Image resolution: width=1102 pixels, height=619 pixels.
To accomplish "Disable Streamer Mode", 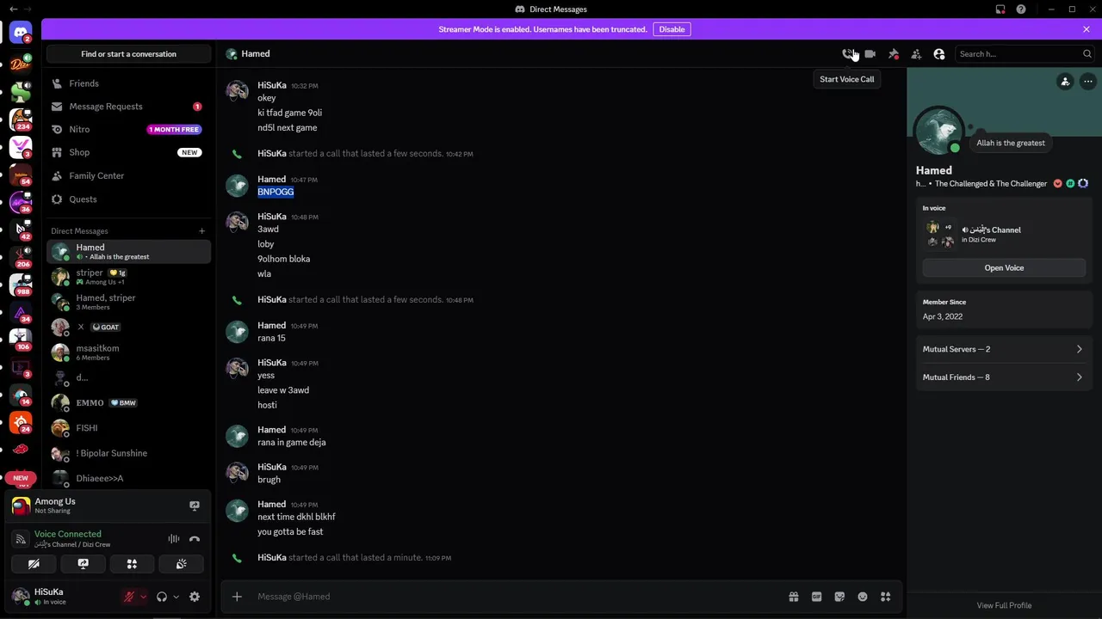I will click(x=672, y=29).
